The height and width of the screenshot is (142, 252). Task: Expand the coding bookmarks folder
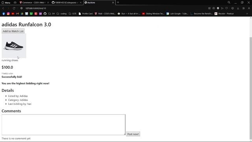tap(62, 14)
